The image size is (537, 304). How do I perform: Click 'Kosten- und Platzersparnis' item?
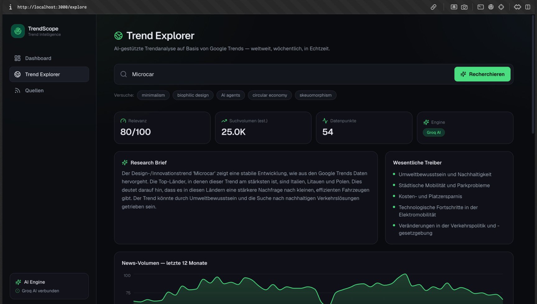(430, 196)
